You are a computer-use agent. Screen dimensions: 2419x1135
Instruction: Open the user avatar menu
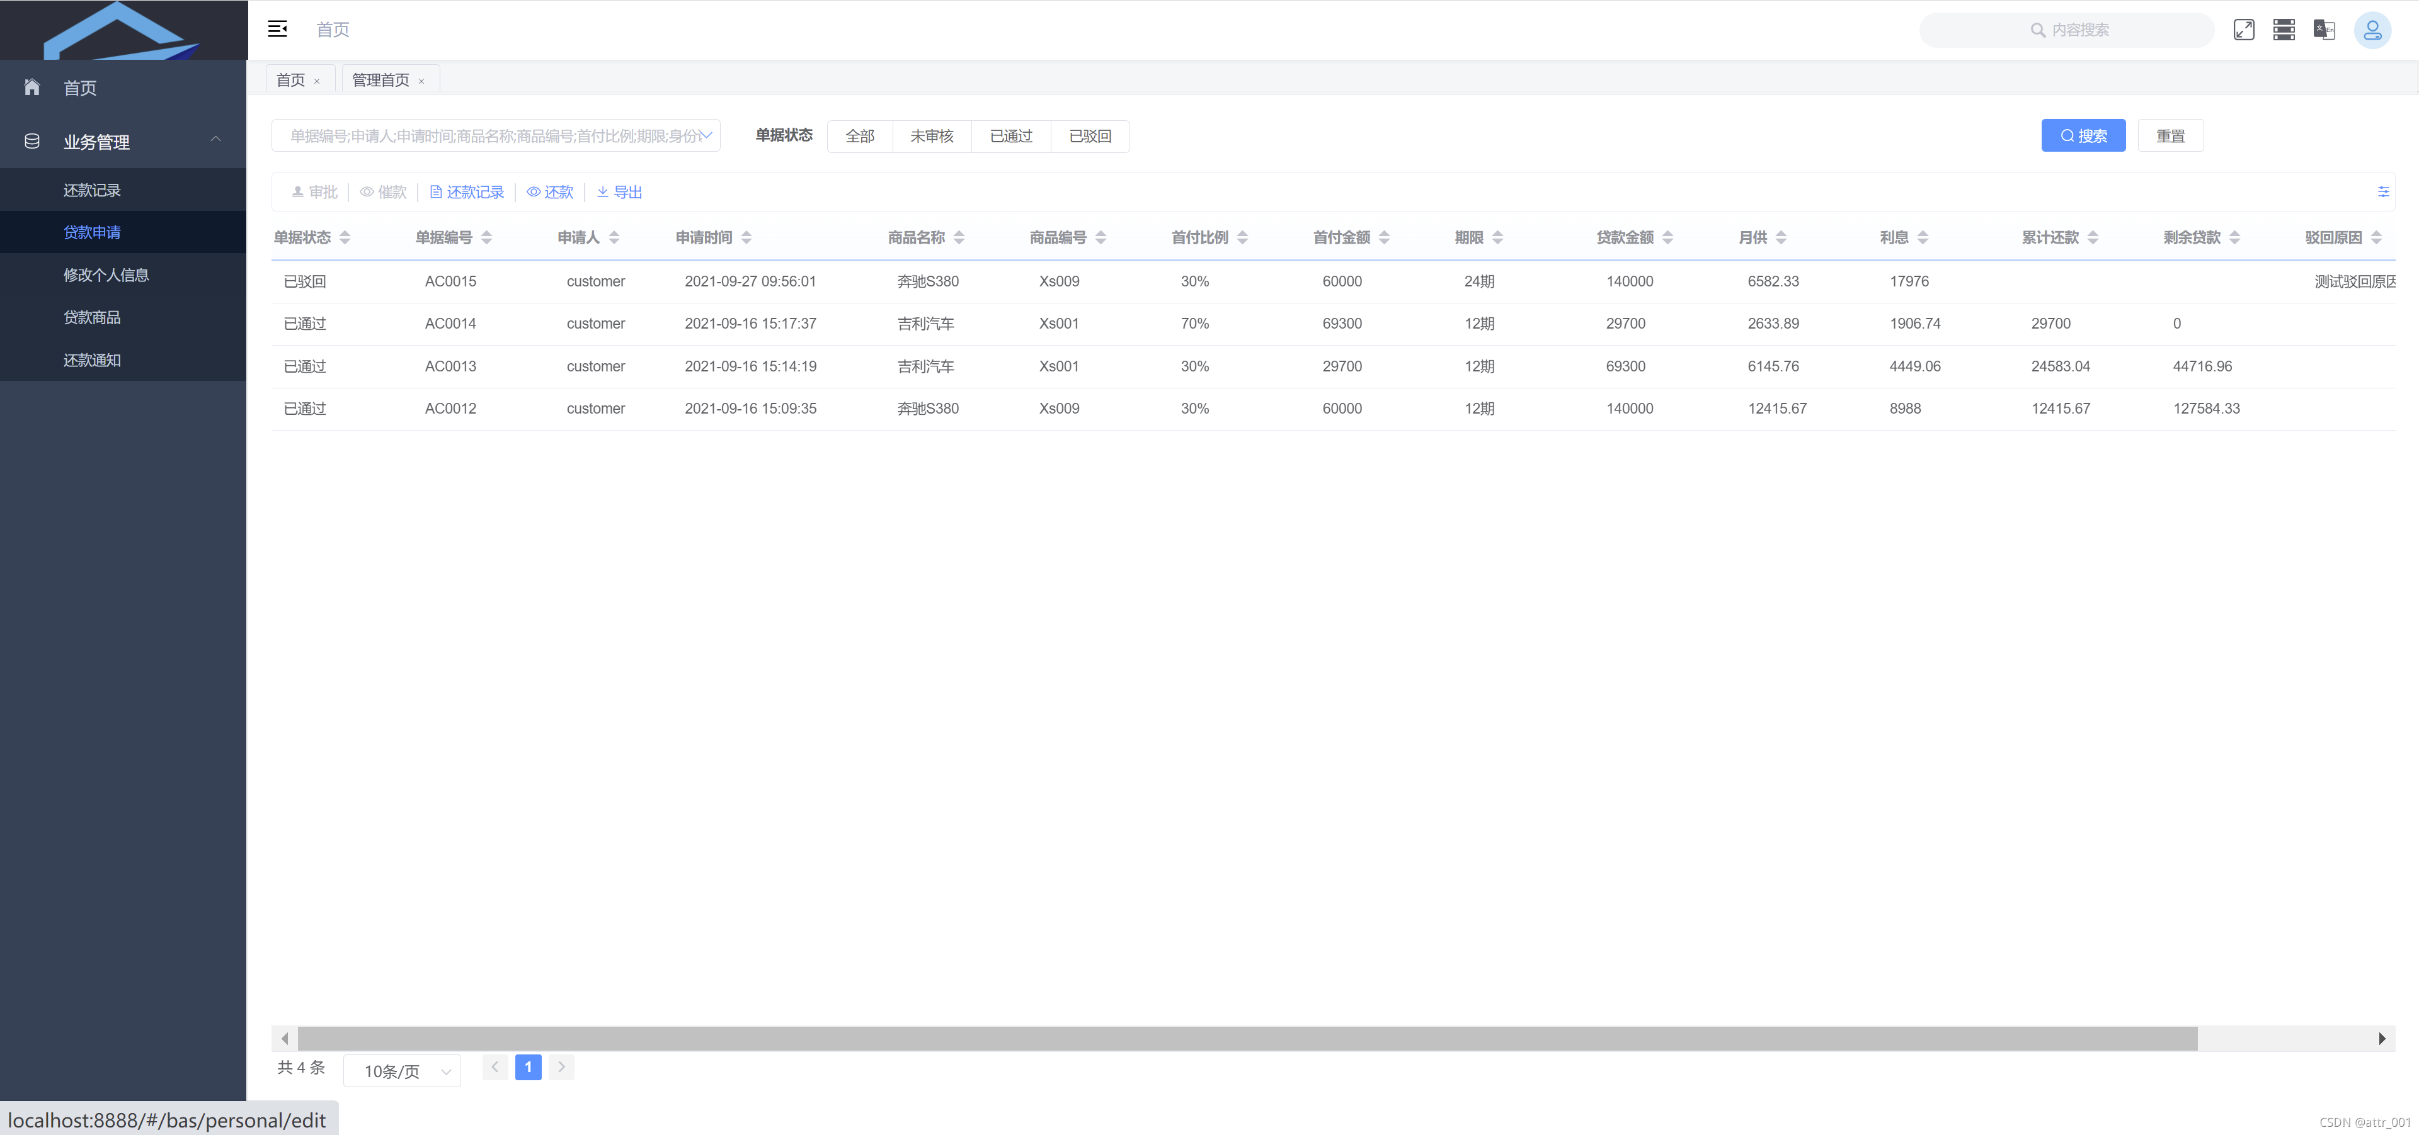pos(2372,30)
